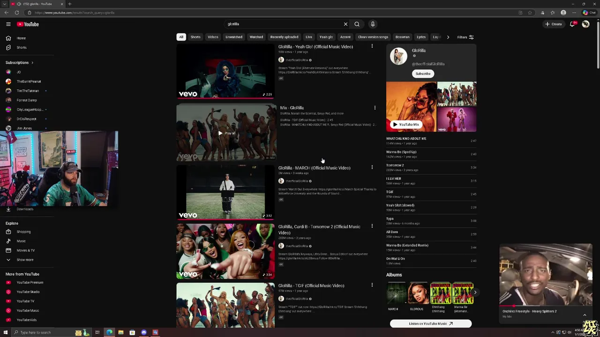The width and height of the screenshot is (600, 337).
Task: Select the Live filter chip
Action: 309,37
